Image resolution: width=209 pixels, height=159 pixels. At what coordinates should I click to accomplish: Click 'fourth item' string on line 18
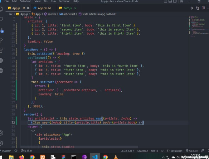pos(75,66)
